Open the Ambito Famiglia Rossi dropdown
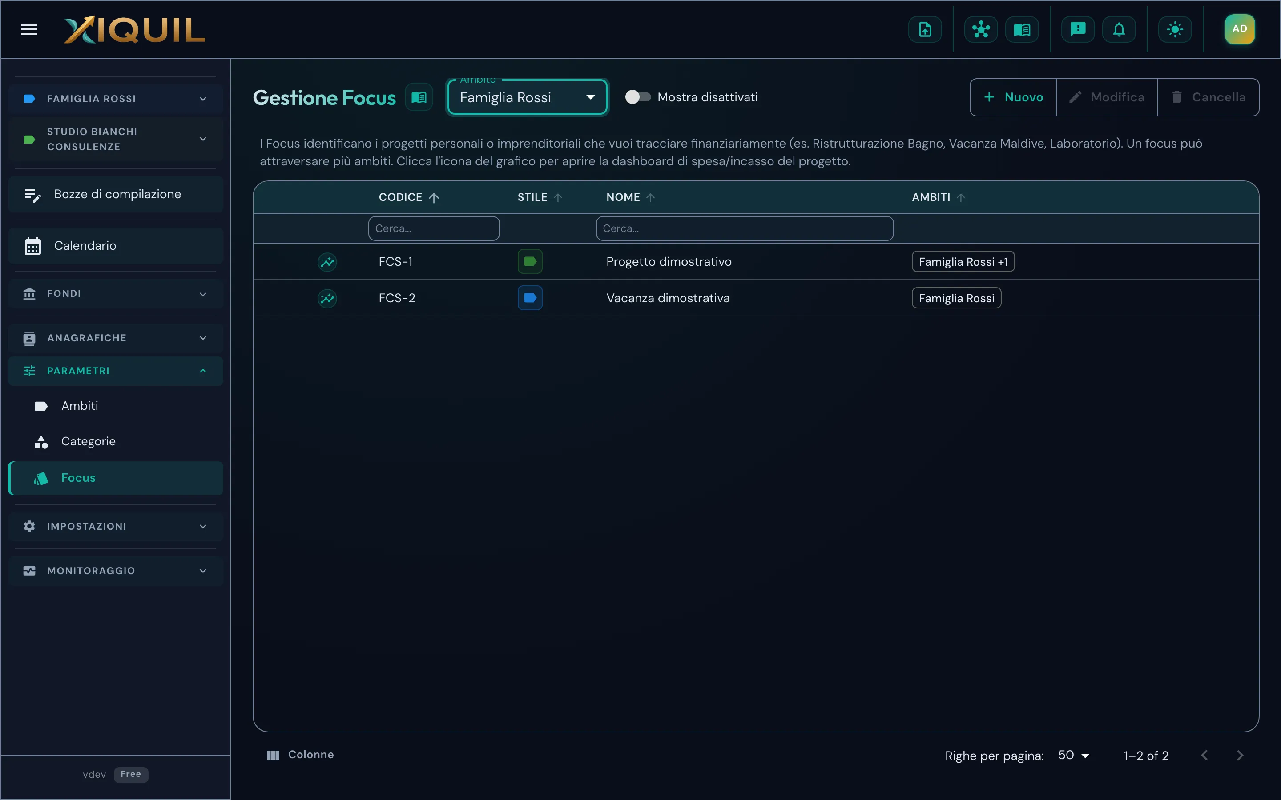Image resolution: width=1281 pixels, height=800 pixels. coord(527,97)
